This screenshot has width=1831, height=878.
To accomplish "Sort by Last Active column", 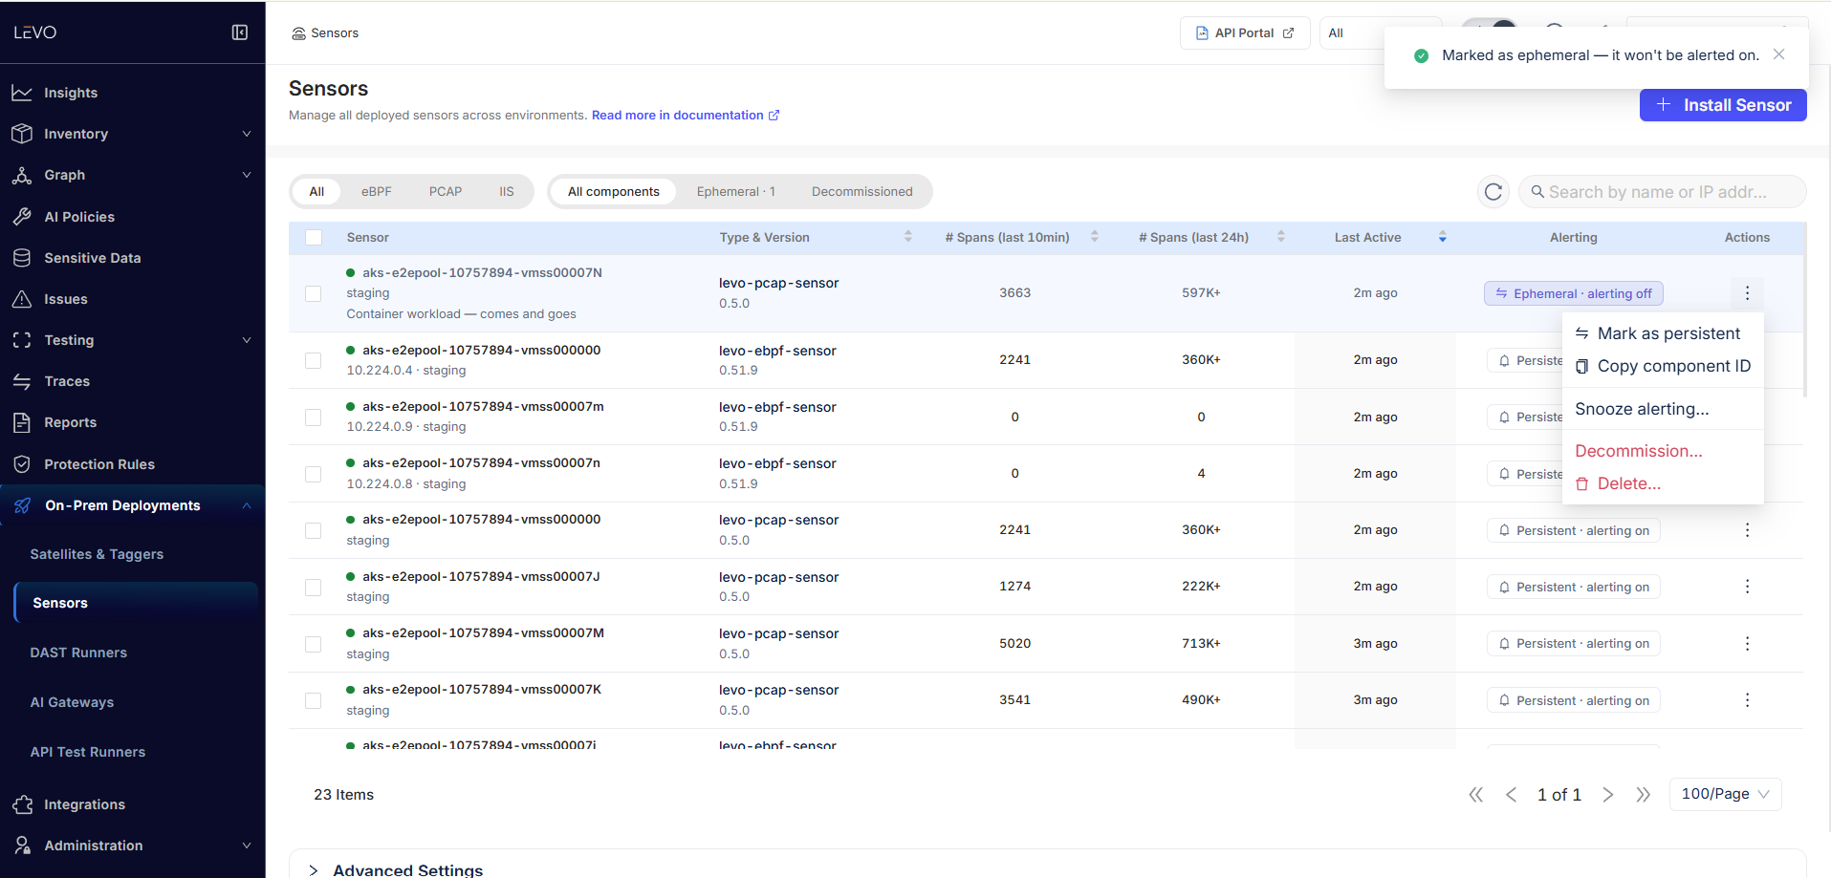I will pyautogui.click(x=1443, y=237).
